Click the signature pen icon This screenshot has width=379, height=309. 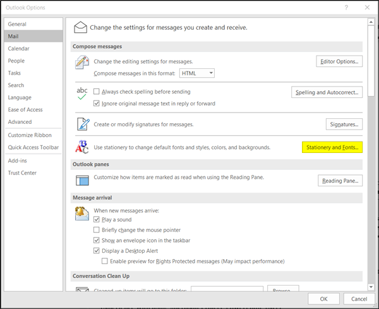point(83,124)
